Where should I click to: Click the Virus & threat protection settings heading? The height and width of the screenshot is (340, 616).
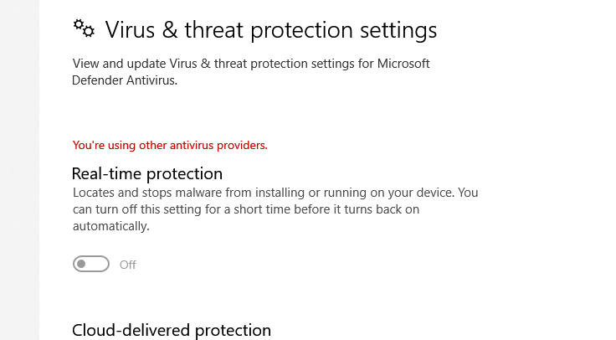pos(270,30)
